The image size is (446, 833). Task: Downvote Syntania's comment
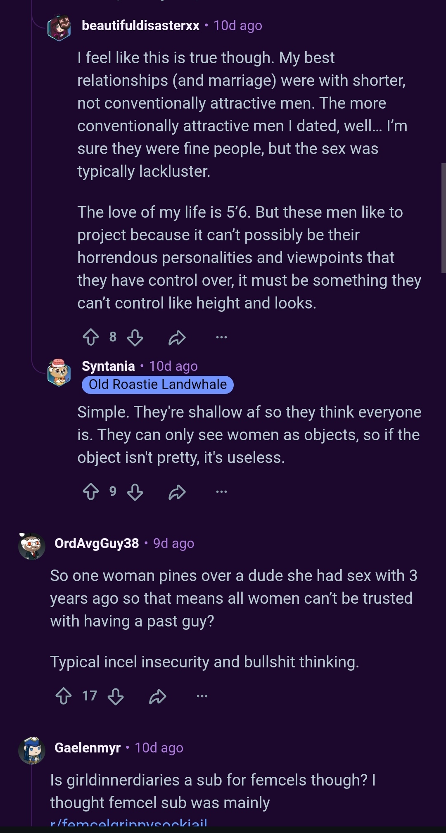(x=135, y=491)
